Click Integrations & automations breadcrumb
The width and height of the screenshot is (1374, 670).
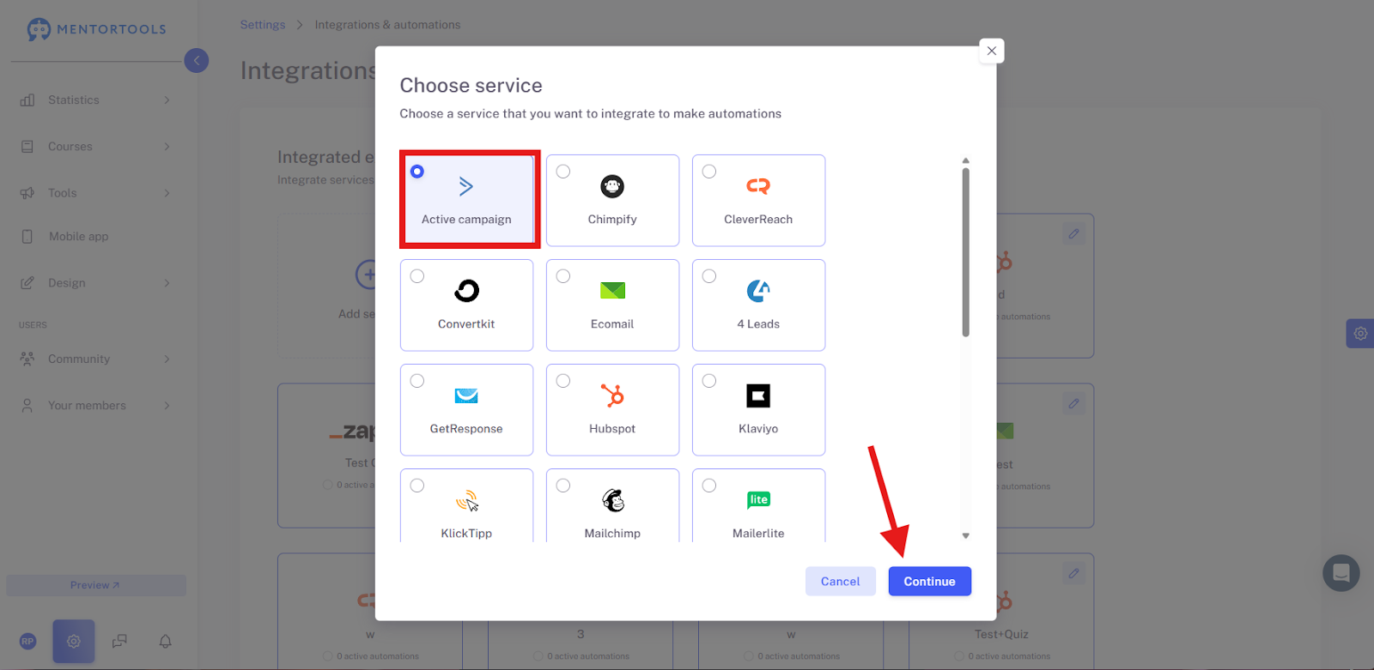coord(387,25)
